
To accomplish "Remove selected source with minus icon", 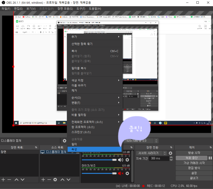I will (49, 180).
